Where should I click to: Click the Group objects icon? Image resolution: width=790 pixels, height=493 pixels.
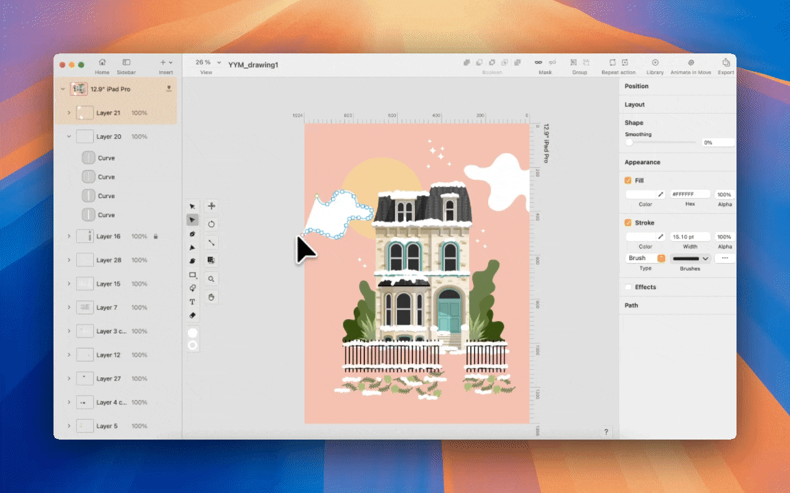(x=573, y=62)
